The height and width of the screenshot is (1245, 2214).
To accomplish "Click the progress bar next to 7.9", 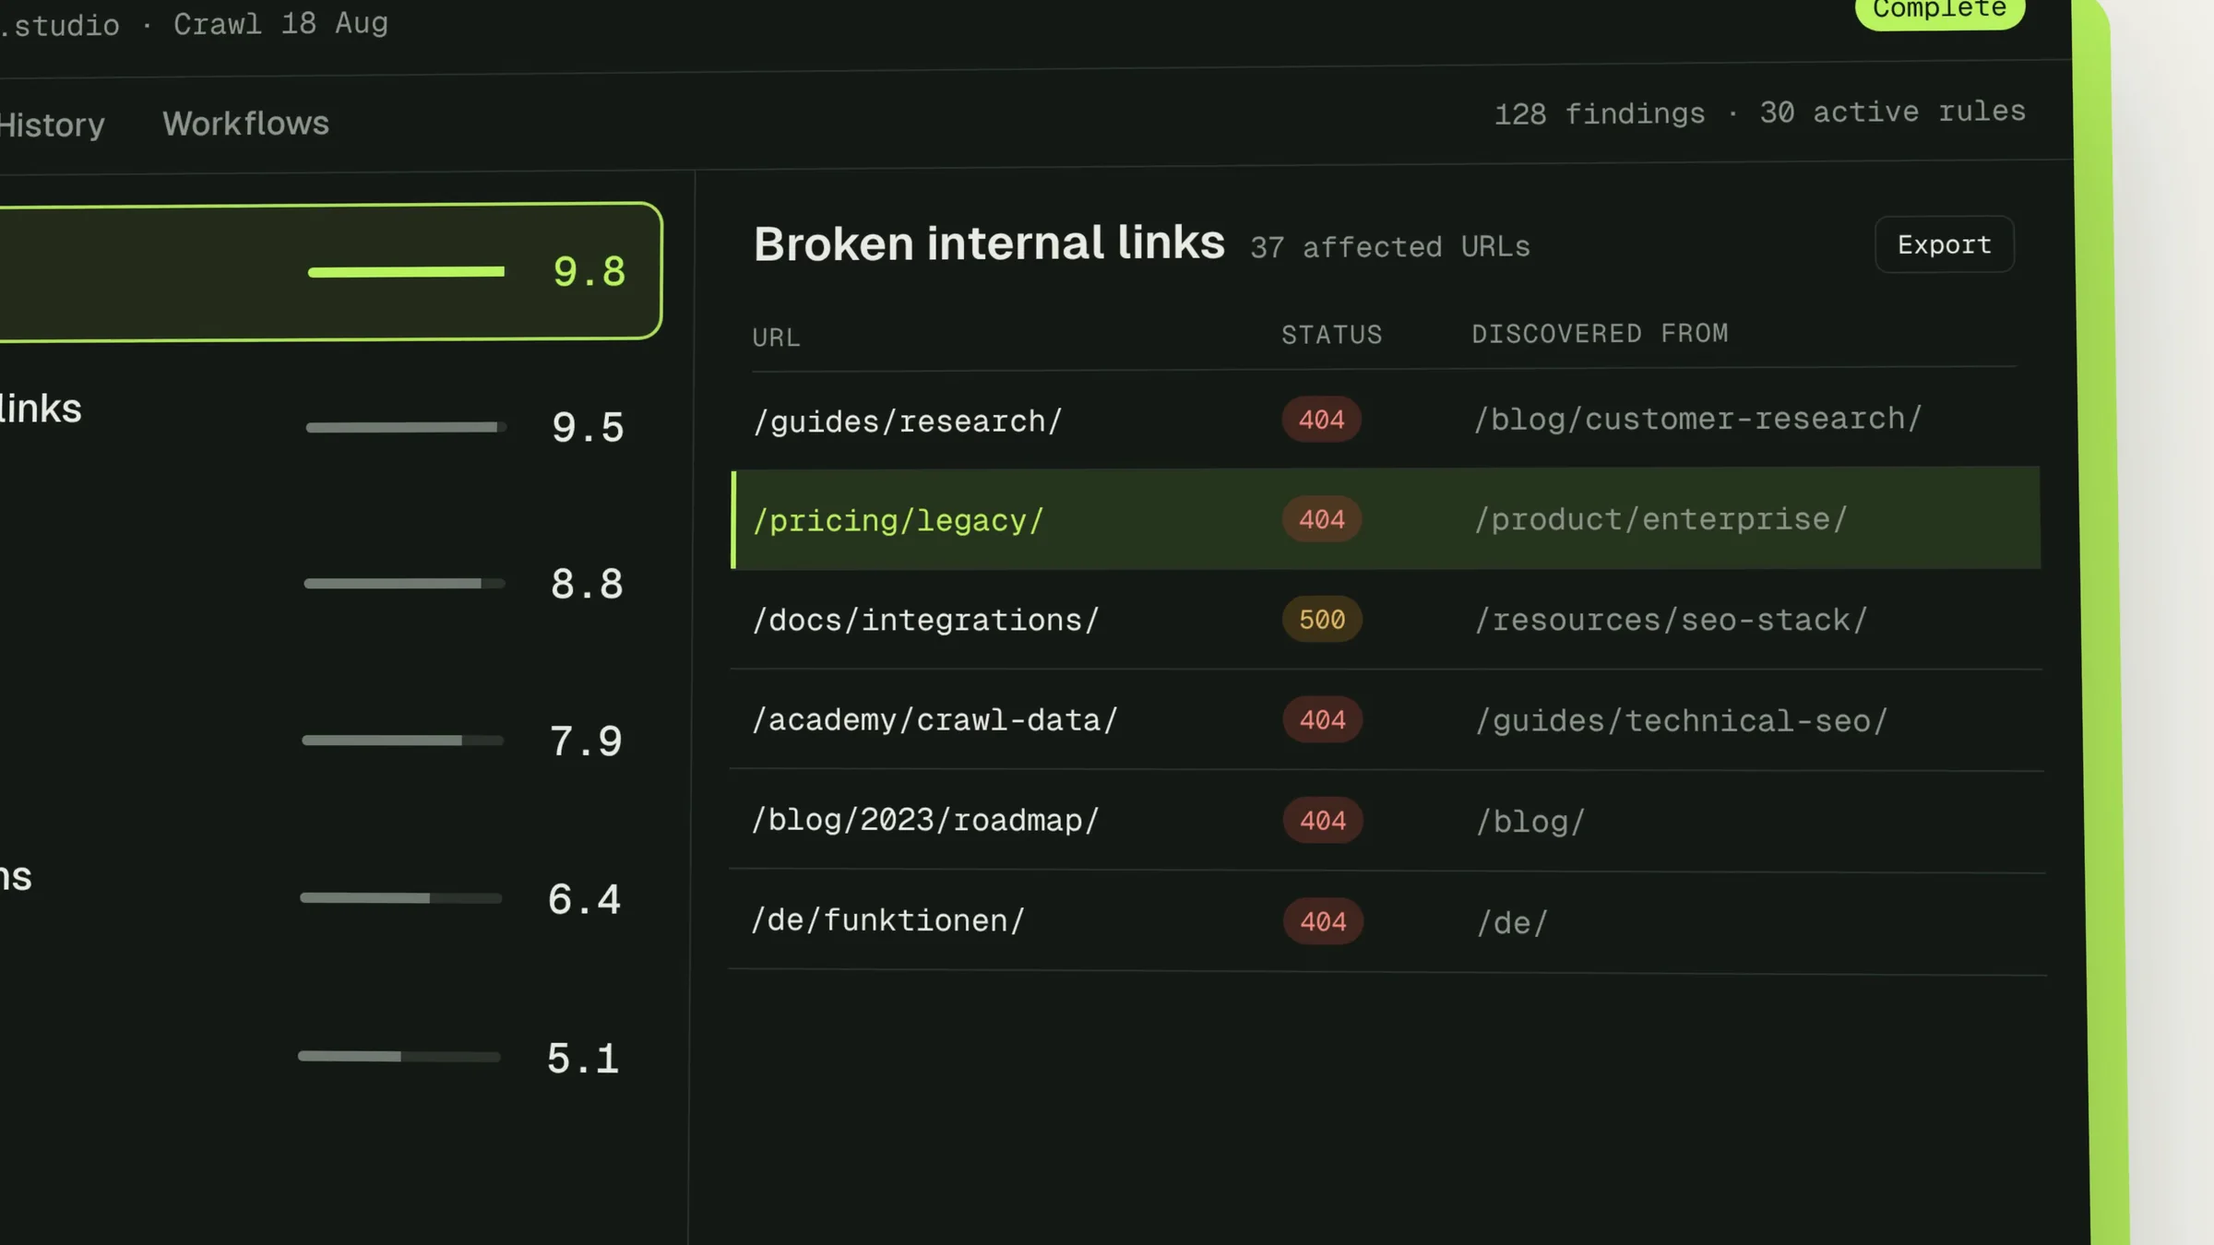I will 402,740.
